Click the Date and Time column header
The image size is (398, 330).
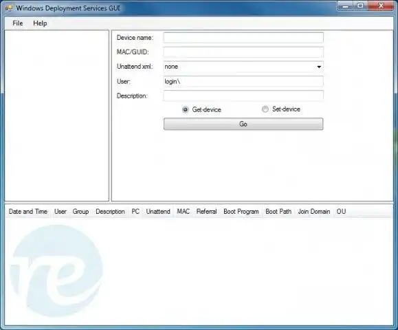click(x=28, y=212)
